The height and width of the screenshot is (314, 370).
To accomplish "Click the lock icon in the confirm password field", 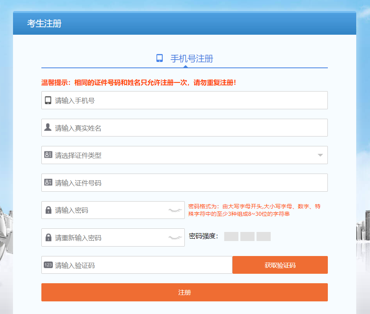I will pyautogui.click(x=48, y=237).
